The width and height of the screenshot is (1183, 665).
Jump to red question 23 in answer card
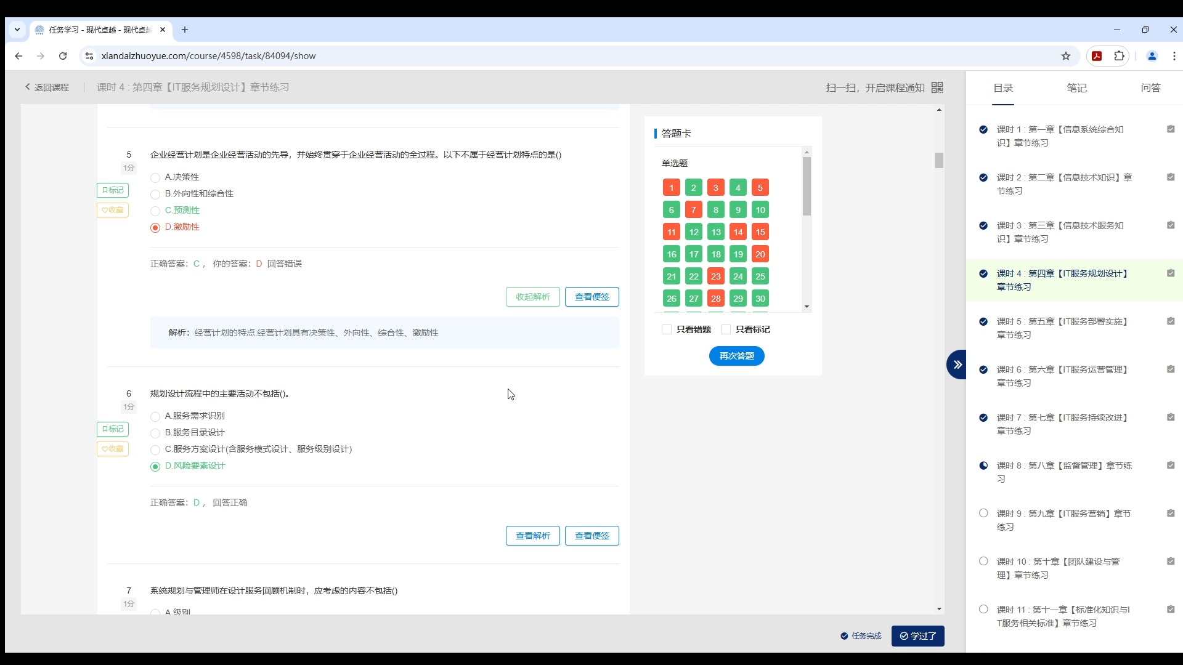pyautogui.click(x=716, y=276)
